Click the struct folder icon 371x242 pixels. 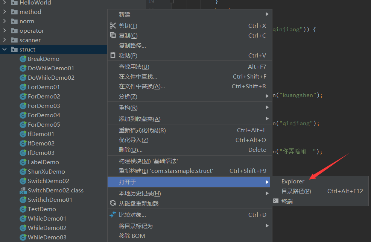coord(14,49)
